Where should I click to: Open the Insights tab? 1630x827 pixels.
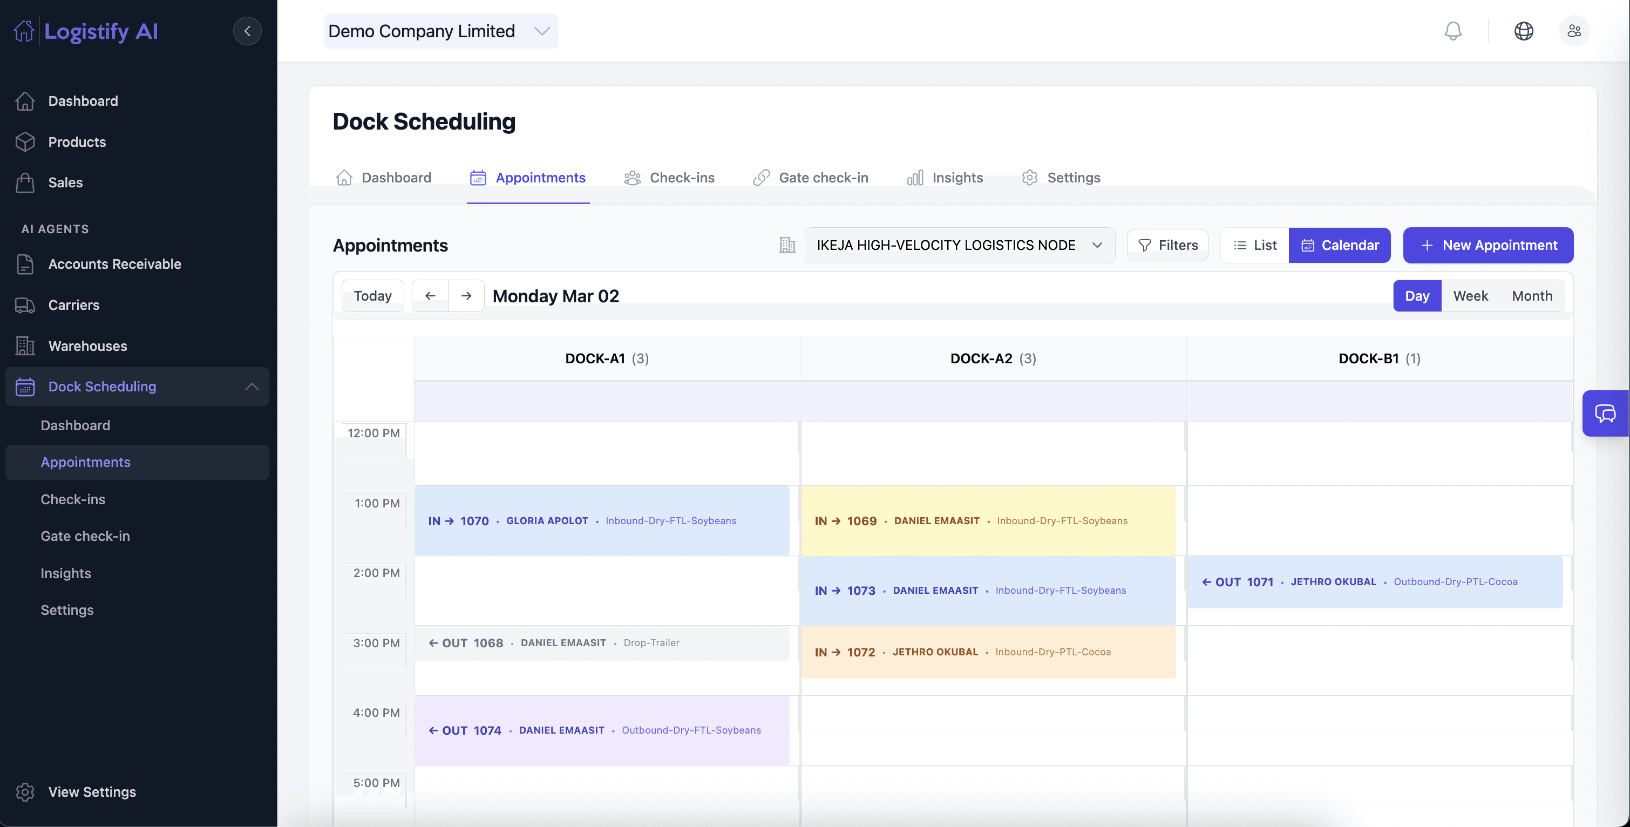pyautogui.click(x=945, y=178)
